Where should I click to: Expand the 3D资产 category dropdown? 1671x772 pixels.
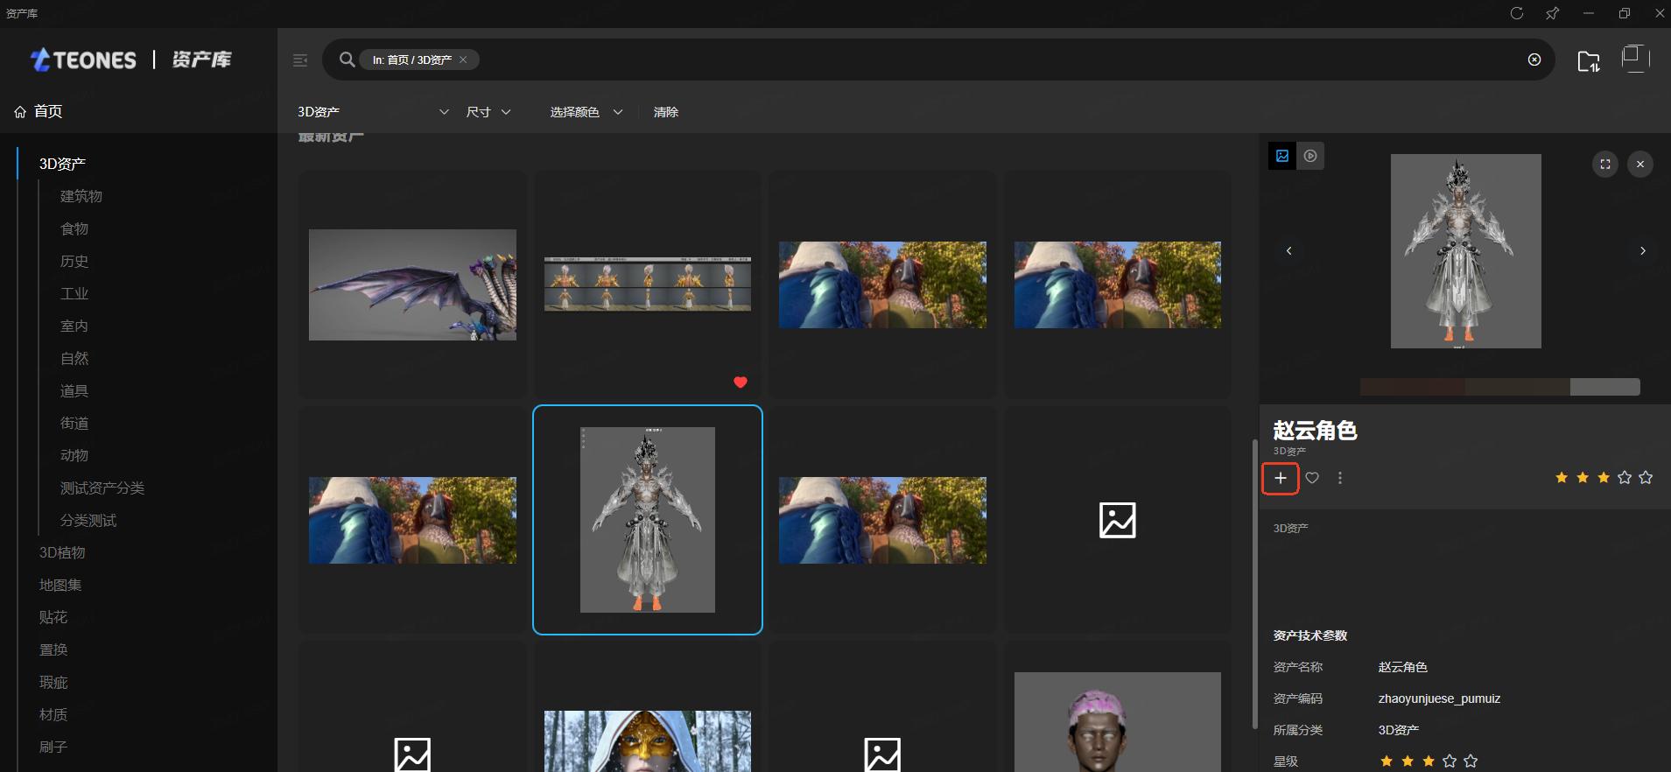pos(444,112)
